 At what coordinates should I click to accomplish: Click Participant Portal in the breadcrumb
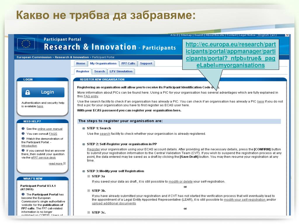103,57
